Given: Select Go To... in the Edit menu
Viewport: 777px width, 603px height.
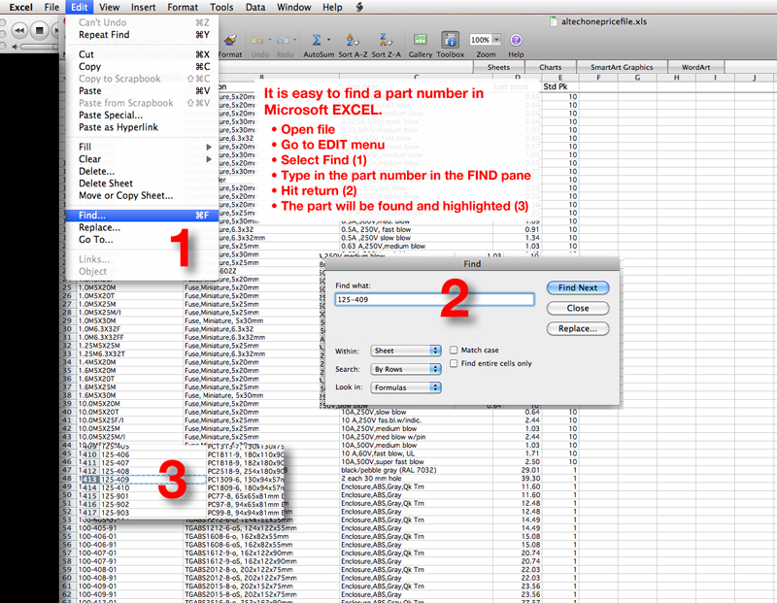Looking at the screenshot, I should (142, 239).
